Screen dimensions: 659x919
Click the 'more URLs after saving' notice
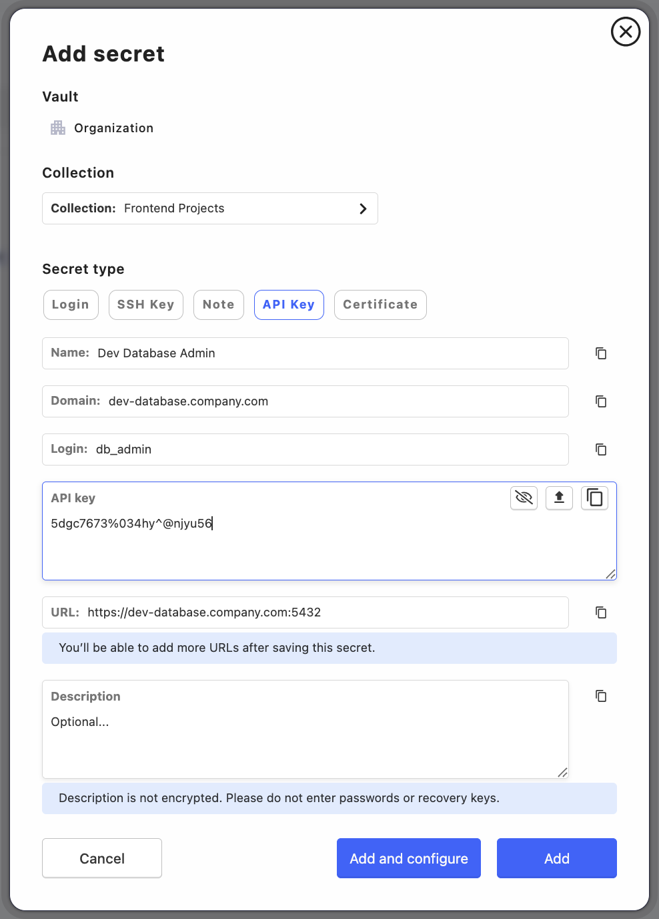pyautogui.click(x=329, y=648)
